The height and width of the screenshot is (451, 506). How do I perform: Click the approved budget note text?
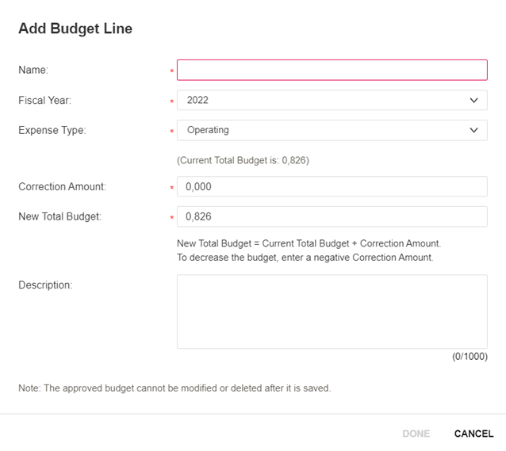[x=174, y=388]
